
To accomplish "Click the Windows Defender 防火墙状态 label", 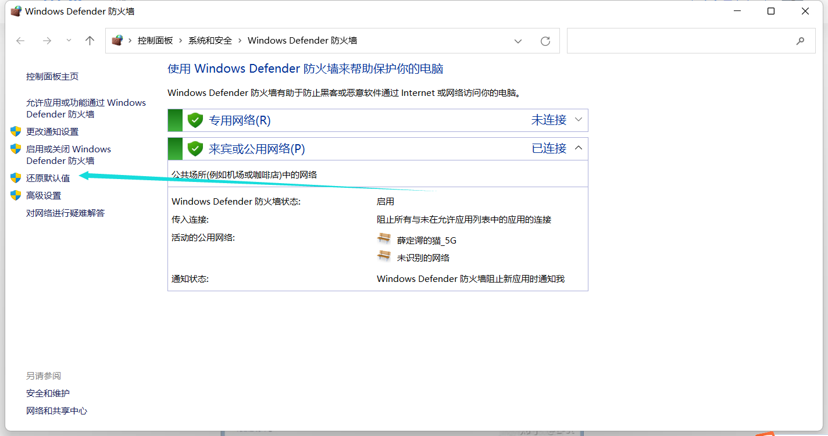I will click(x=236, y=202).
